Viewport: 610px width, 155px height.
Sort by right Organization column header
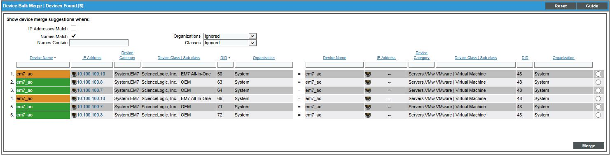[563, 58]
